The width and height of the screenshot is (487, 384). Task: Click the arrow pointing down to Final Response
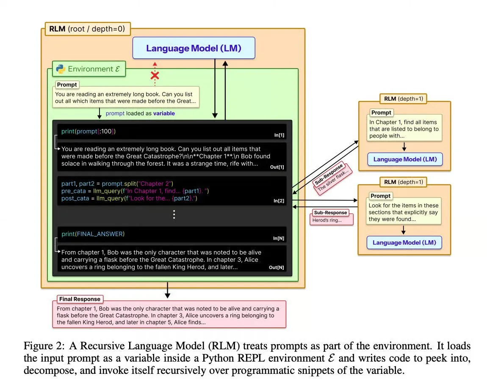coord(167,291)
